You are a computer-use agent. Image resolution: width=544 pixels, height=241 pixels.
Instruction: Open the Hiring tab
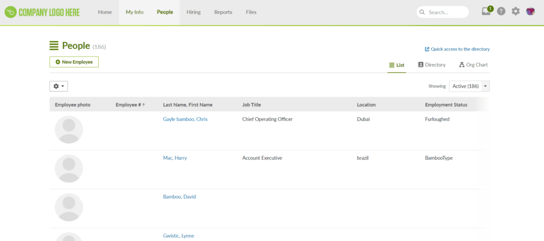pos(193,12)
